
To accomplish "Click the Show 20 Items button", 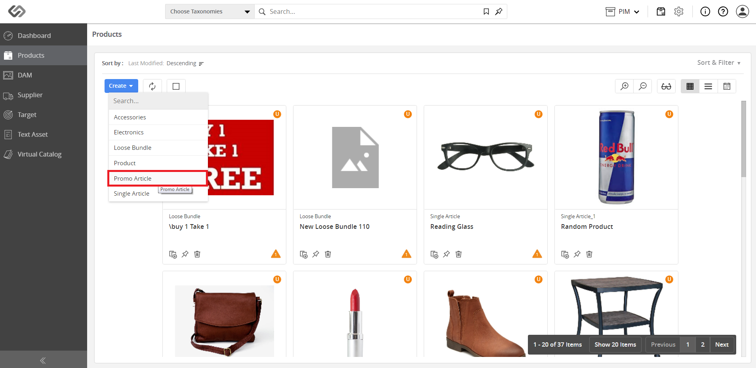I will tap(615, 345).
